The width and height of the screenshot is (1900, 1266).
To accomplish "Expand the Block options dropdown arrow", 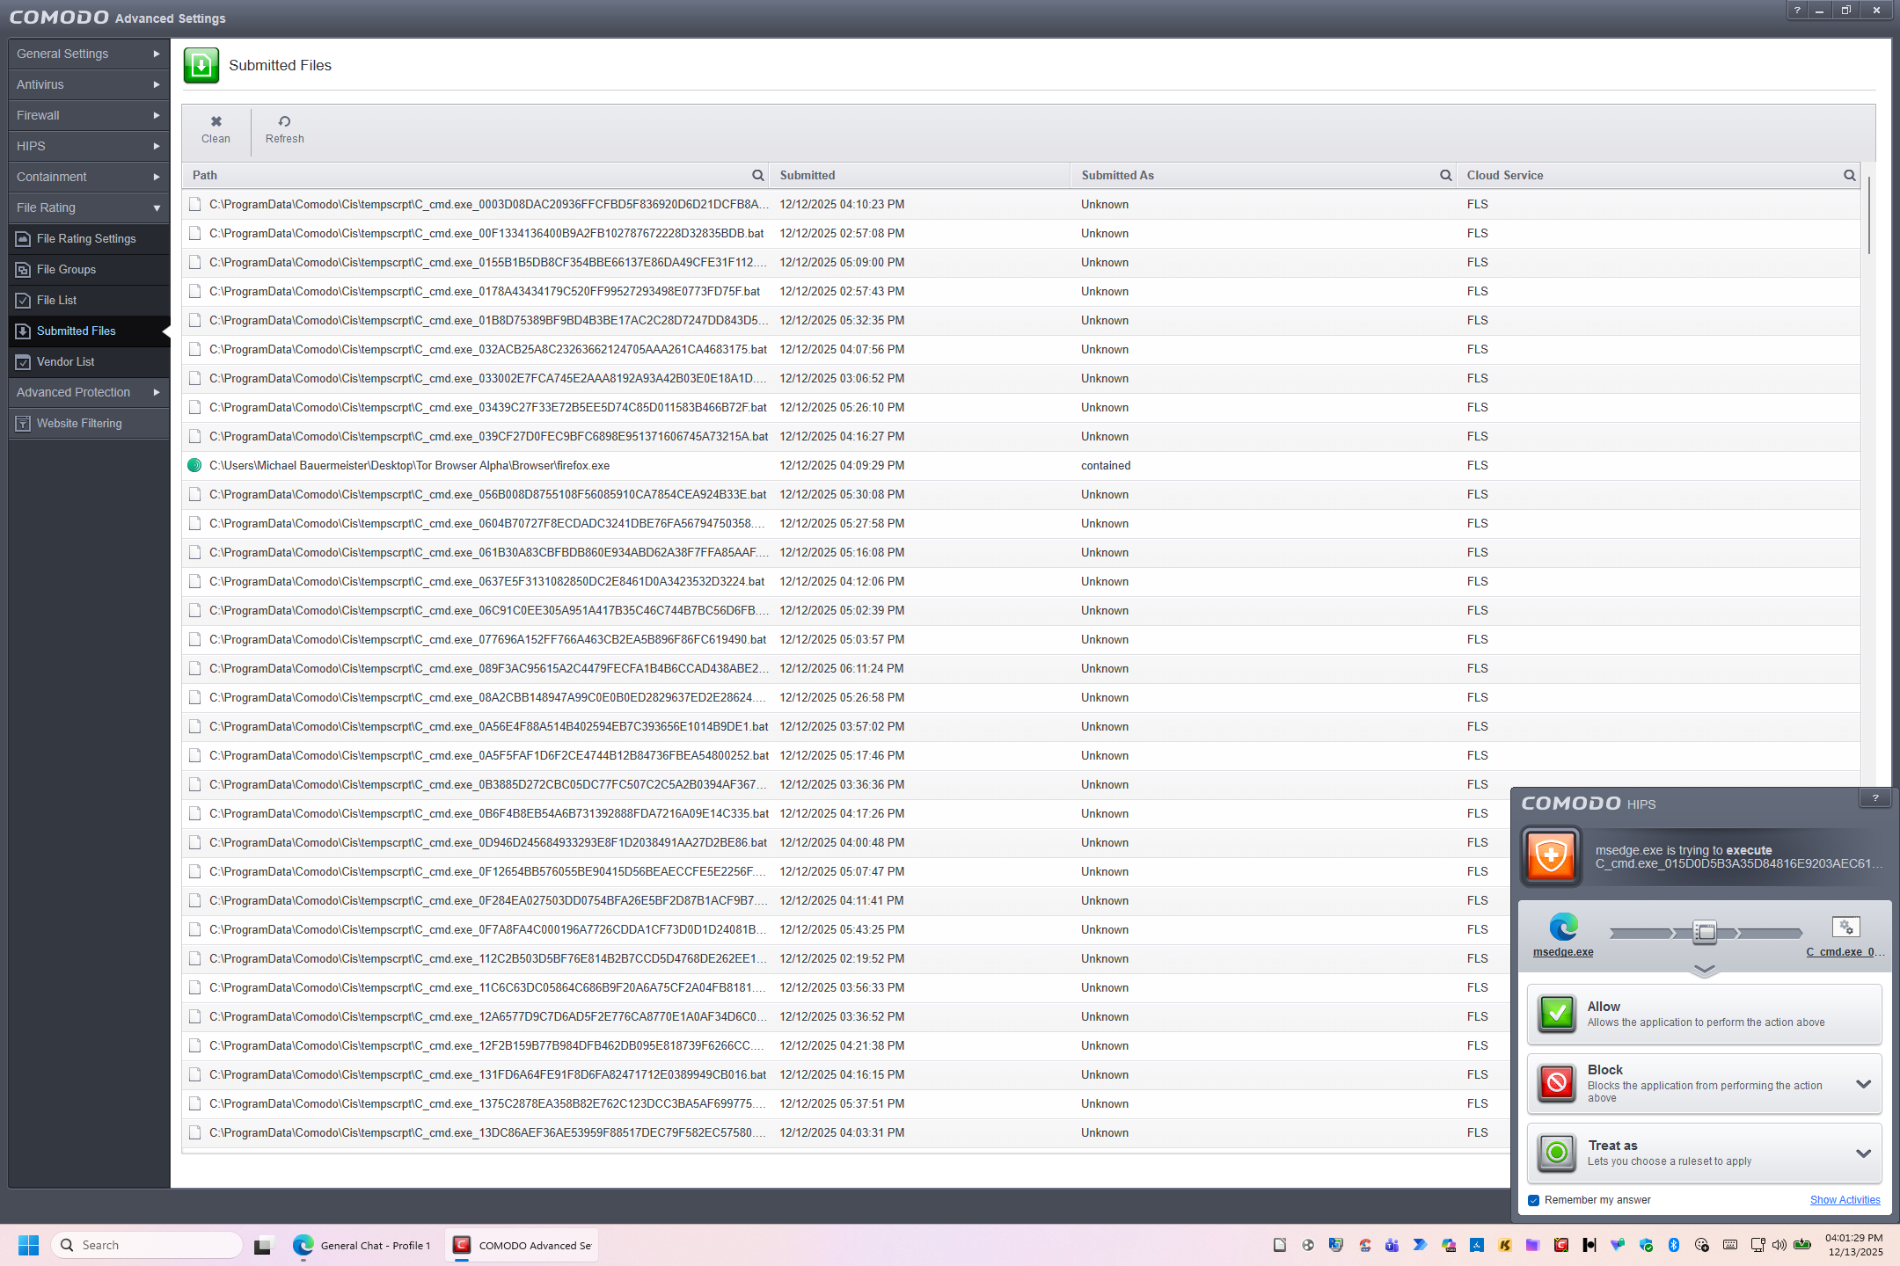I will (x=1862, y=1084).
